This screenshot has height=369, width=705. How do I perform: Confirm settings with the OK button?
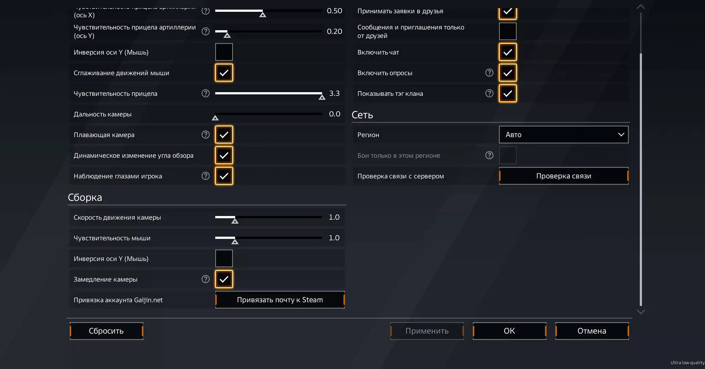coord(509,331)
